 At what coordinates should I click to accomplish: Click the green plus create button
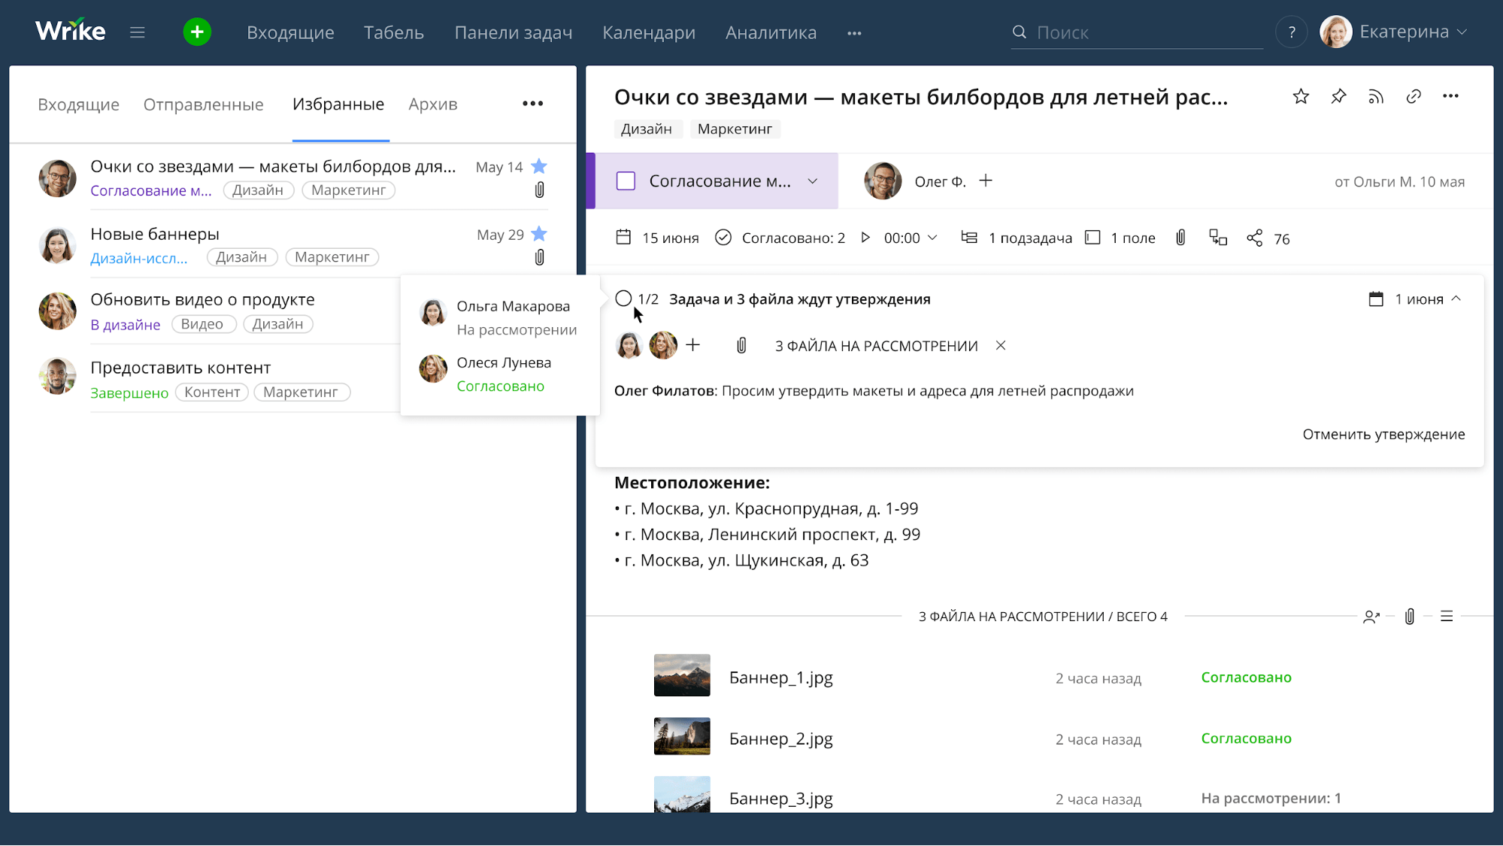click(x=197, y=32)
